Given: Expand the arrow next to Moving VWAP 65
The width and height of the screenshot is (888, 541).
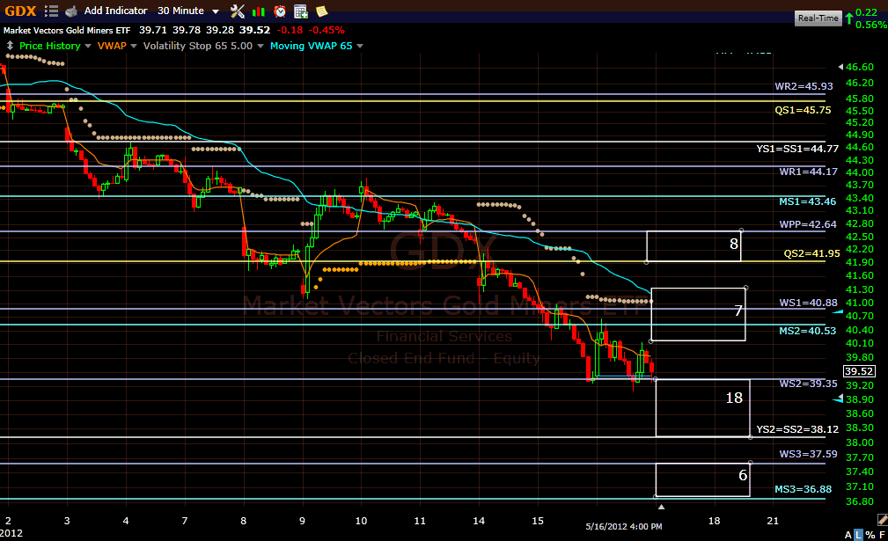Looking at the screenshot, I should (x=360, y=46).
